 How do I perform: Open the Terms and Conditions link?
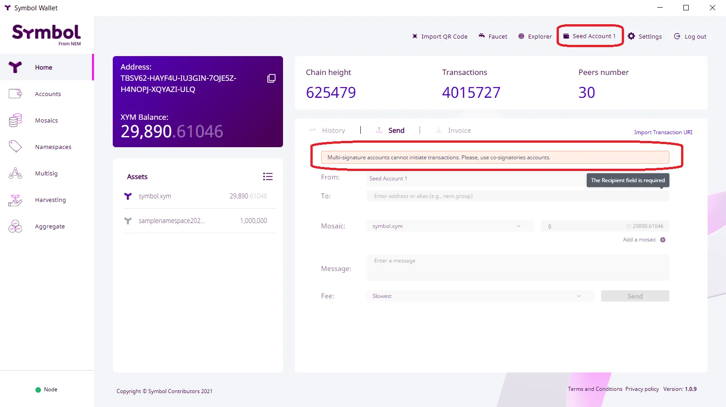[x=595, y=389]
